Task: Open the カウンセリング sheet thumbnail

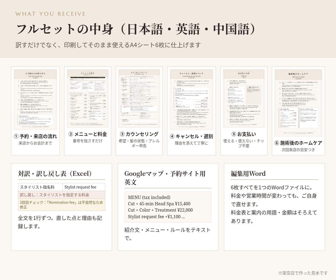Action: point(139,98)
